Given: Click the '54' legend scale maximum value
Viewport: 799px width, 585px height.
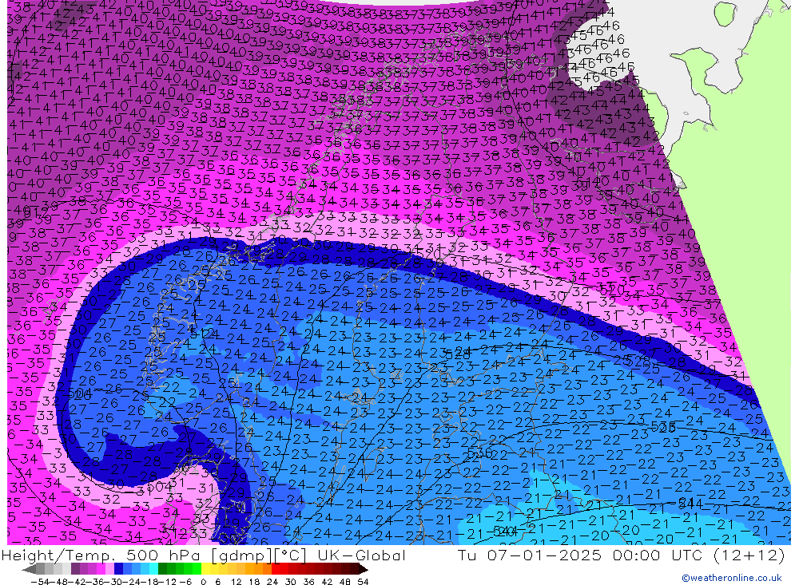Looking at the screenshot, I should (x=363, y=582).
